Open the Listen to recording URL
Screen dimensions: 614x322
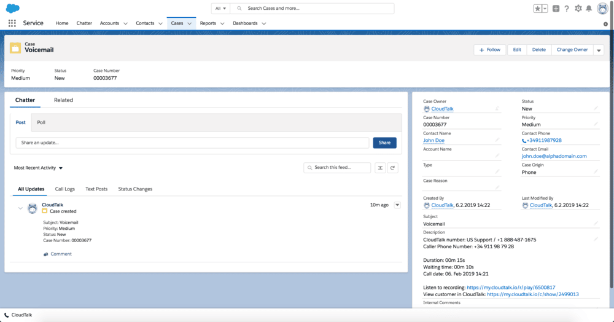[x=511, y=288]
